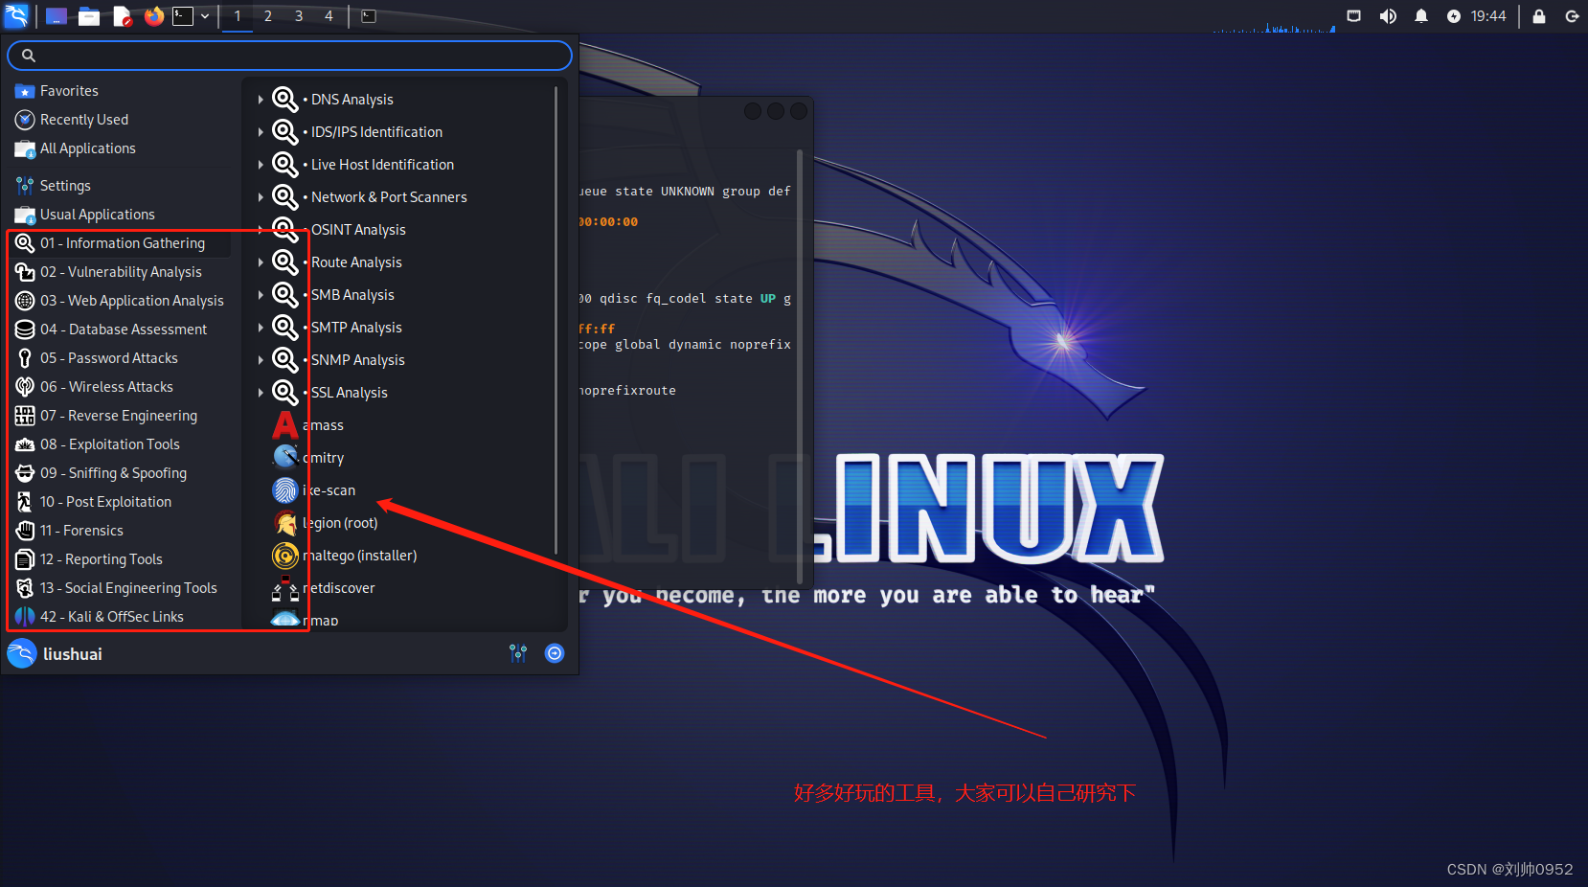Lock the screen with the padlock icon
1588x887 pixels.
tap(1539, 16)
